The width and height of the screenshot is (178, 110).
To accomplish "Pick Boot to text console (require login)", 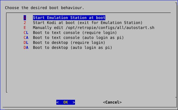I will [x=75, y=33].
